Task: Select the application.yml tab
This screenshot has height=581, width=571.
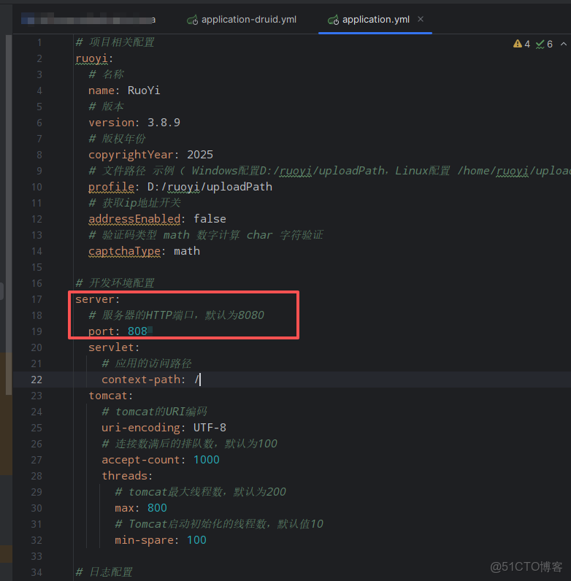Action: point(375,20)
